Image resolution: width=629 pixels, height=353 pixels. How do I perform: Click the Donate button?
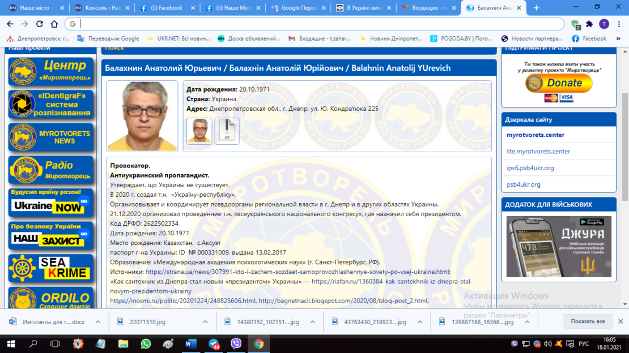pos(559,83)
